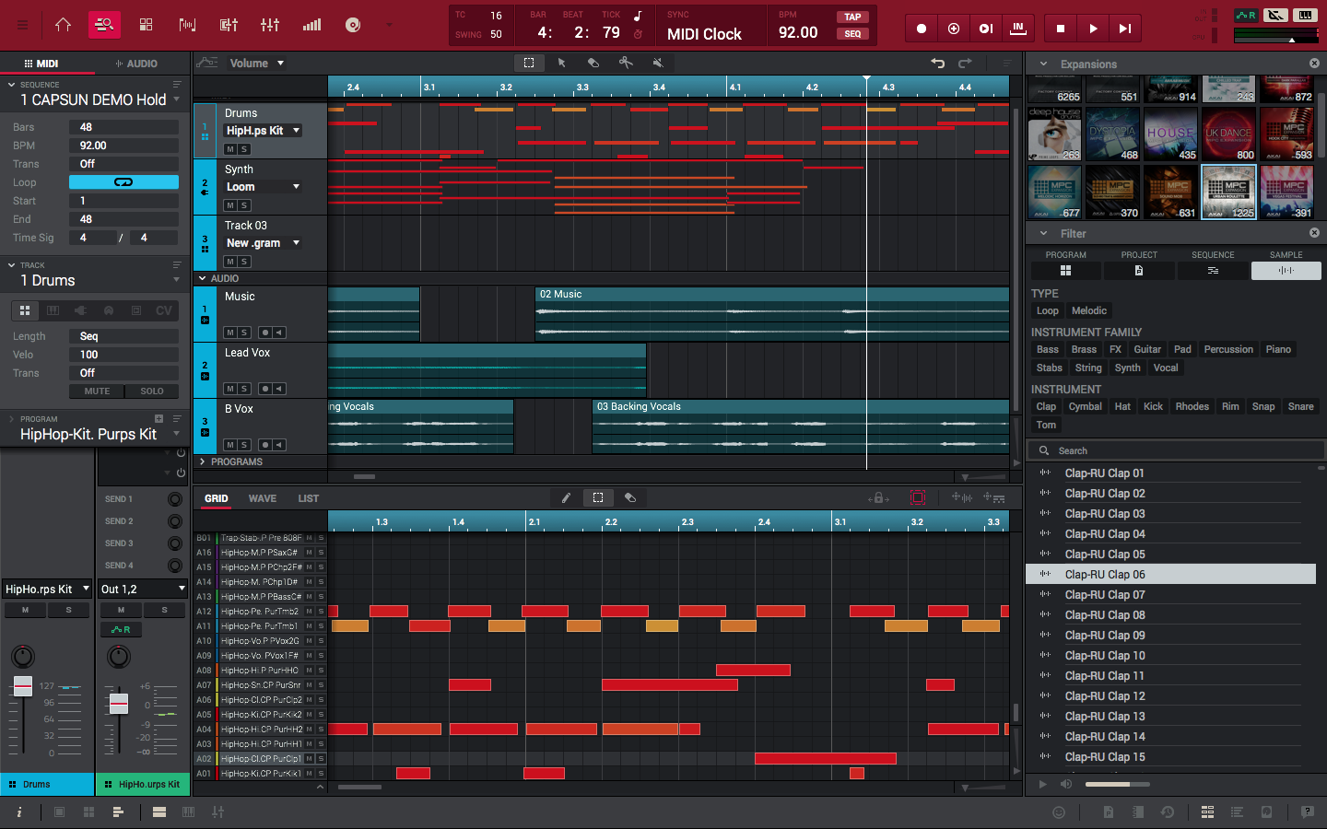The image size is (1327, 829).
Task: Select the Split scissors tool
Action: pyautogui.click(x=625, y=63)
